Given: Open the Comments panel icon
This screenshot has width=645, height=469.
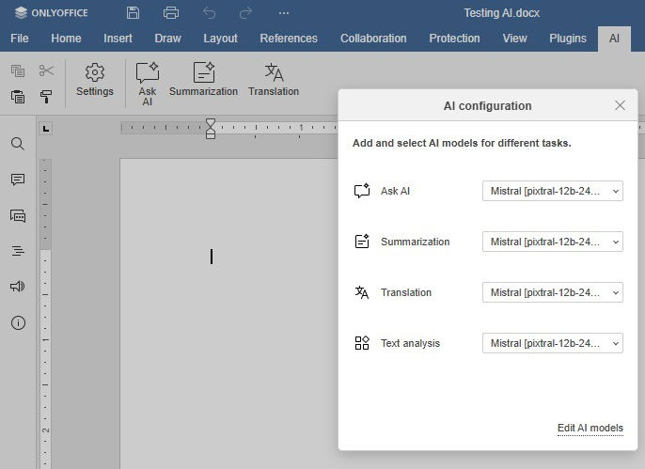Looking at the screenshot, I should pyautogui.click(x=18, y=180).
